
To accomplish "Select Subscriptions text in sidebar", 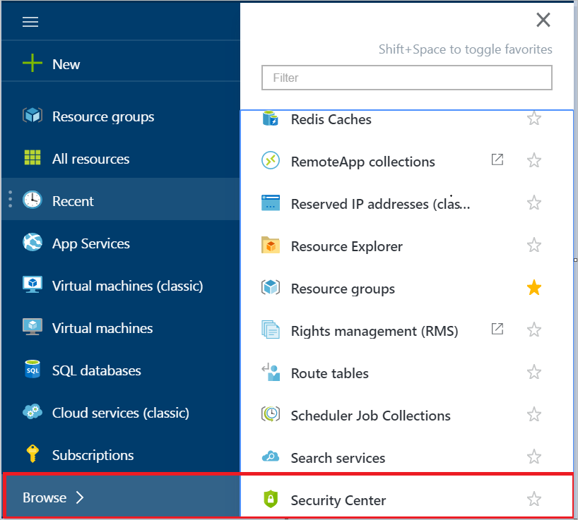I will (x=93, y=455).
